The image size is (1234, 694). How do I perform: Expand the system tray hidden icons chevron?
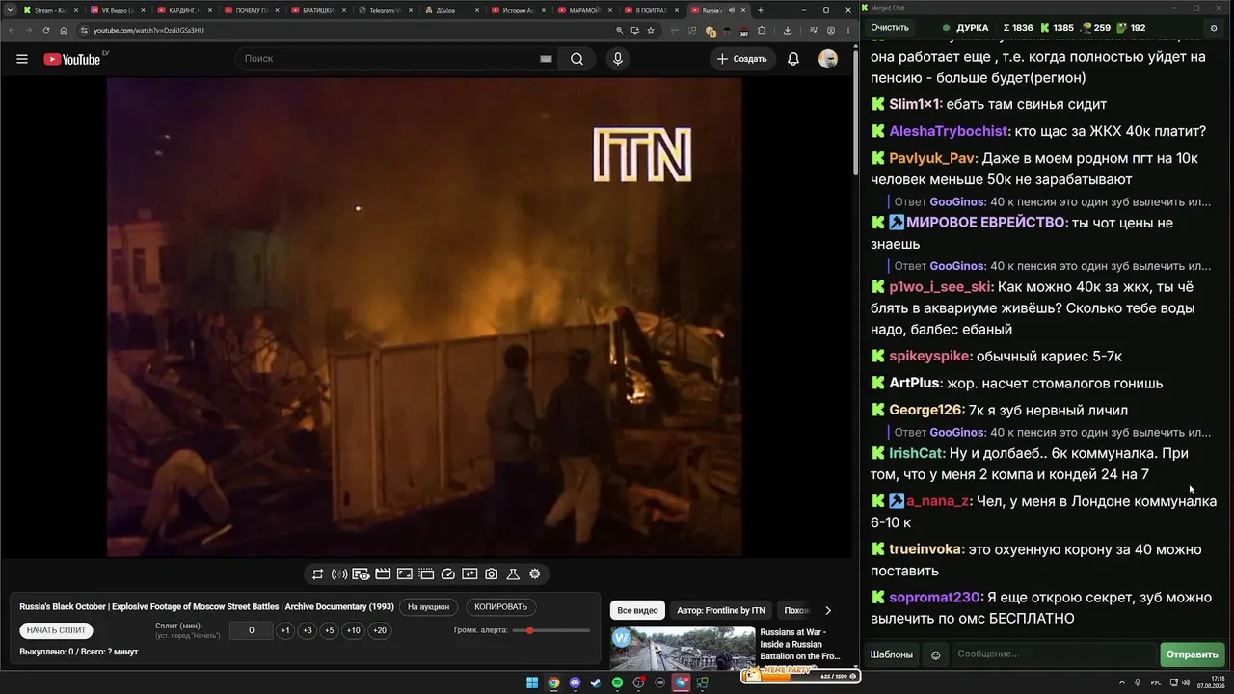coord(1122,682)
